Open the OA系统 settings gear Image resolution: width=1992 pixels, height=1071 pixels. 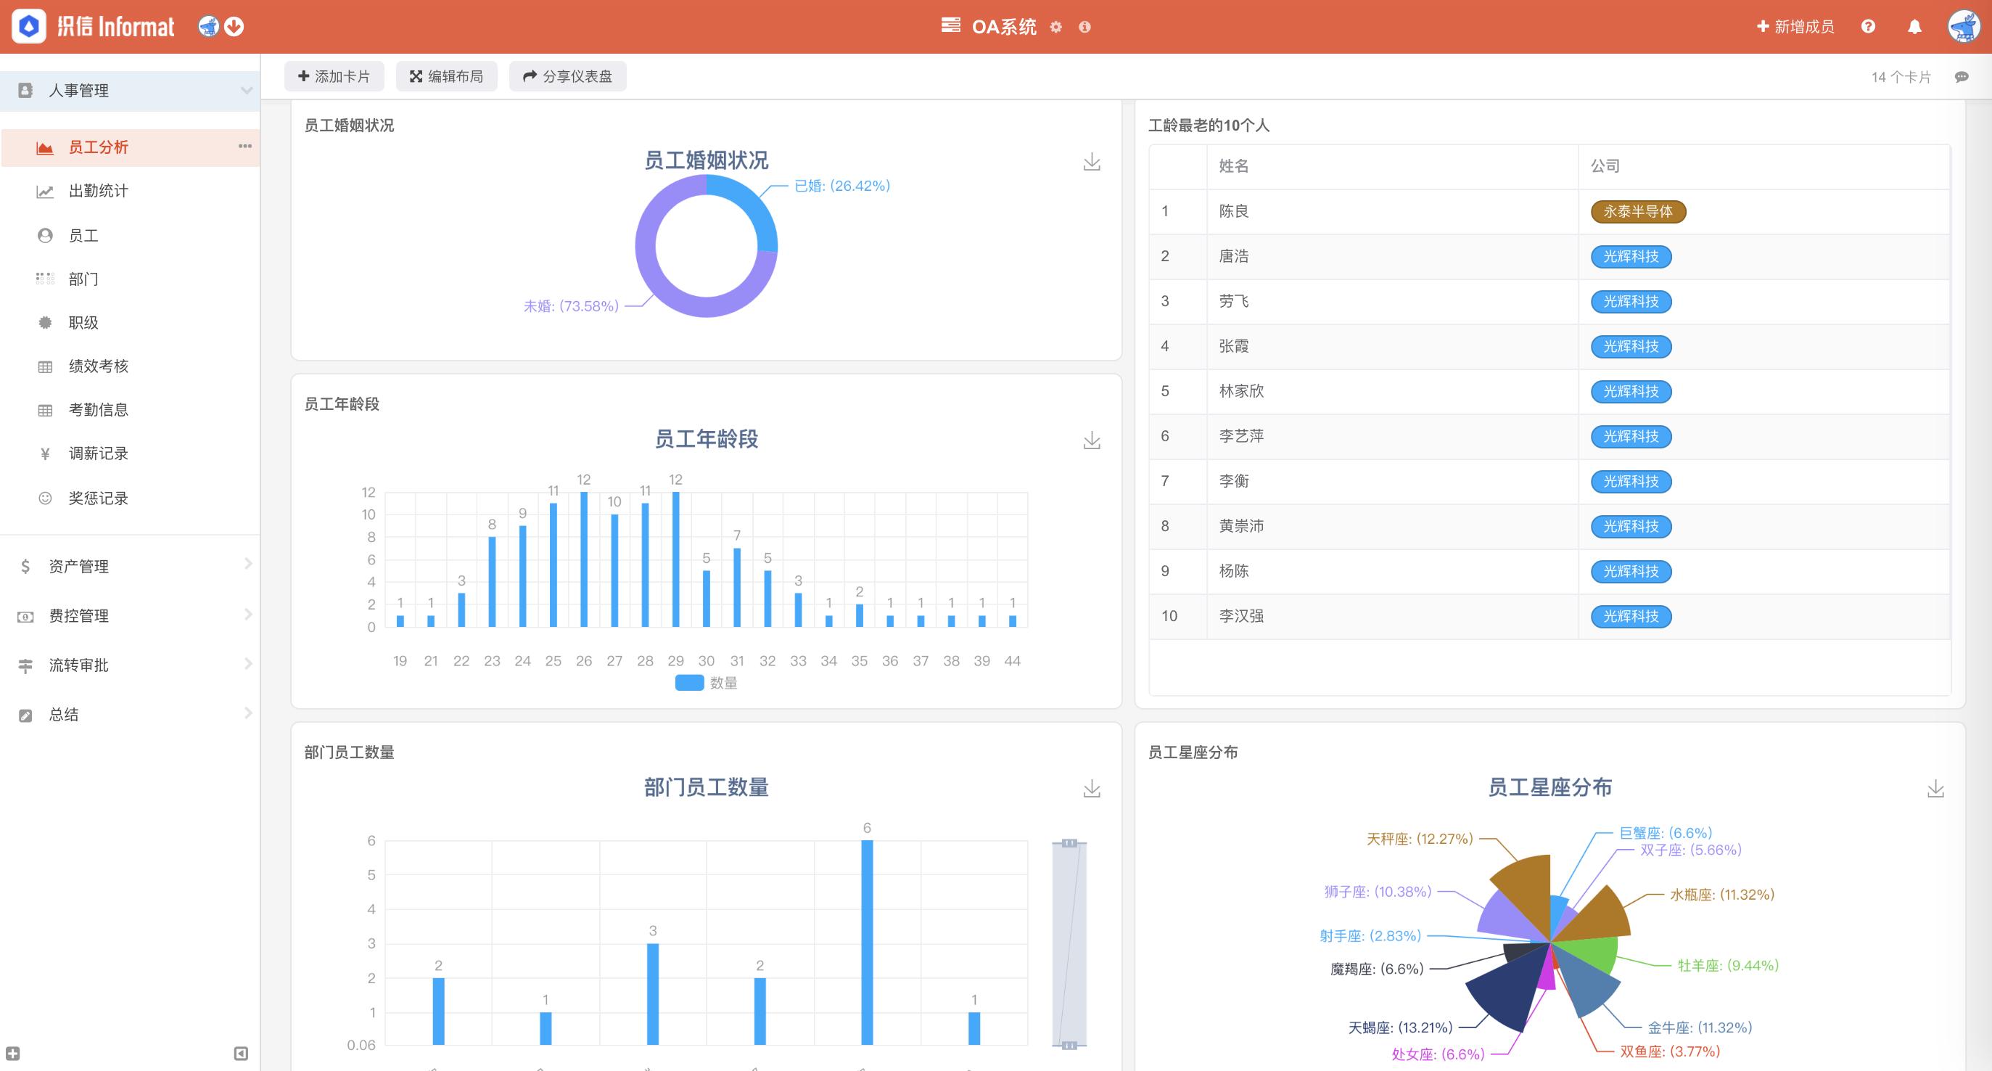(x=1055, y=26)
